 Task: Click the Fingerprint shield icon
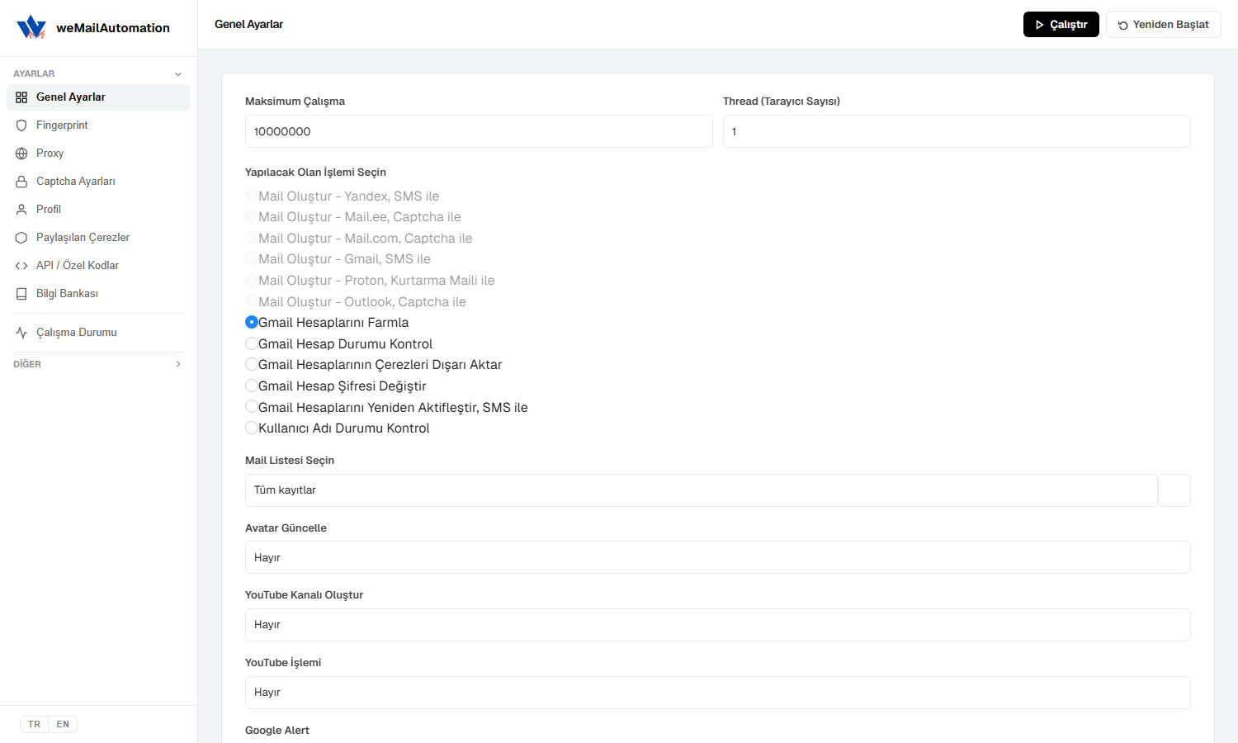[21, 125]
